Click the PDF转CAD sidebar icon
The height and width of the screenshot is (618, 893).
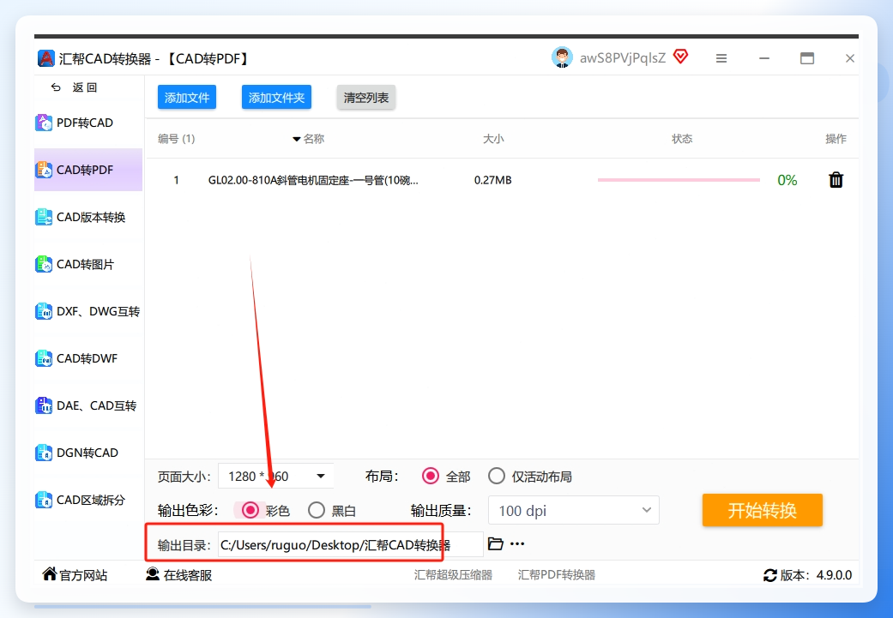(44, 123)
